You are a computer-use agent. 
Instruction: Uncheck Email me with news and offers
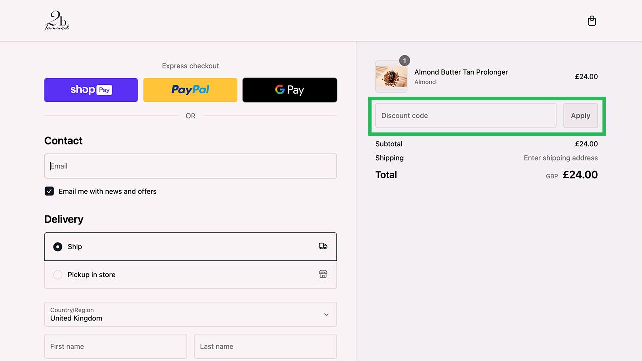(x=49, y=191)
